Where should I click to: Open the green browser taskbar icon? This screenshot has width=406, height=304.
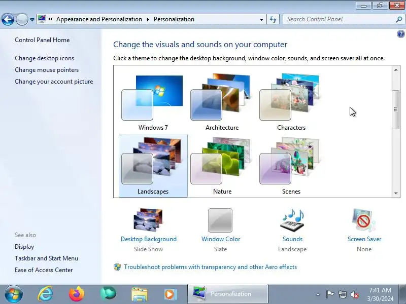click(x=108, y=294)
